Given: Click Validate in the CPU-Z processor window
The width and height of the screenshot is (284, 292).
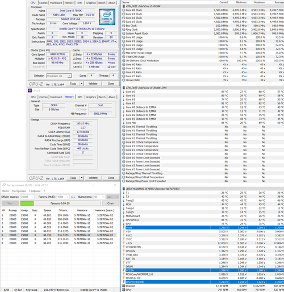Looking at the screenshot, I should (x=93, y=84).
